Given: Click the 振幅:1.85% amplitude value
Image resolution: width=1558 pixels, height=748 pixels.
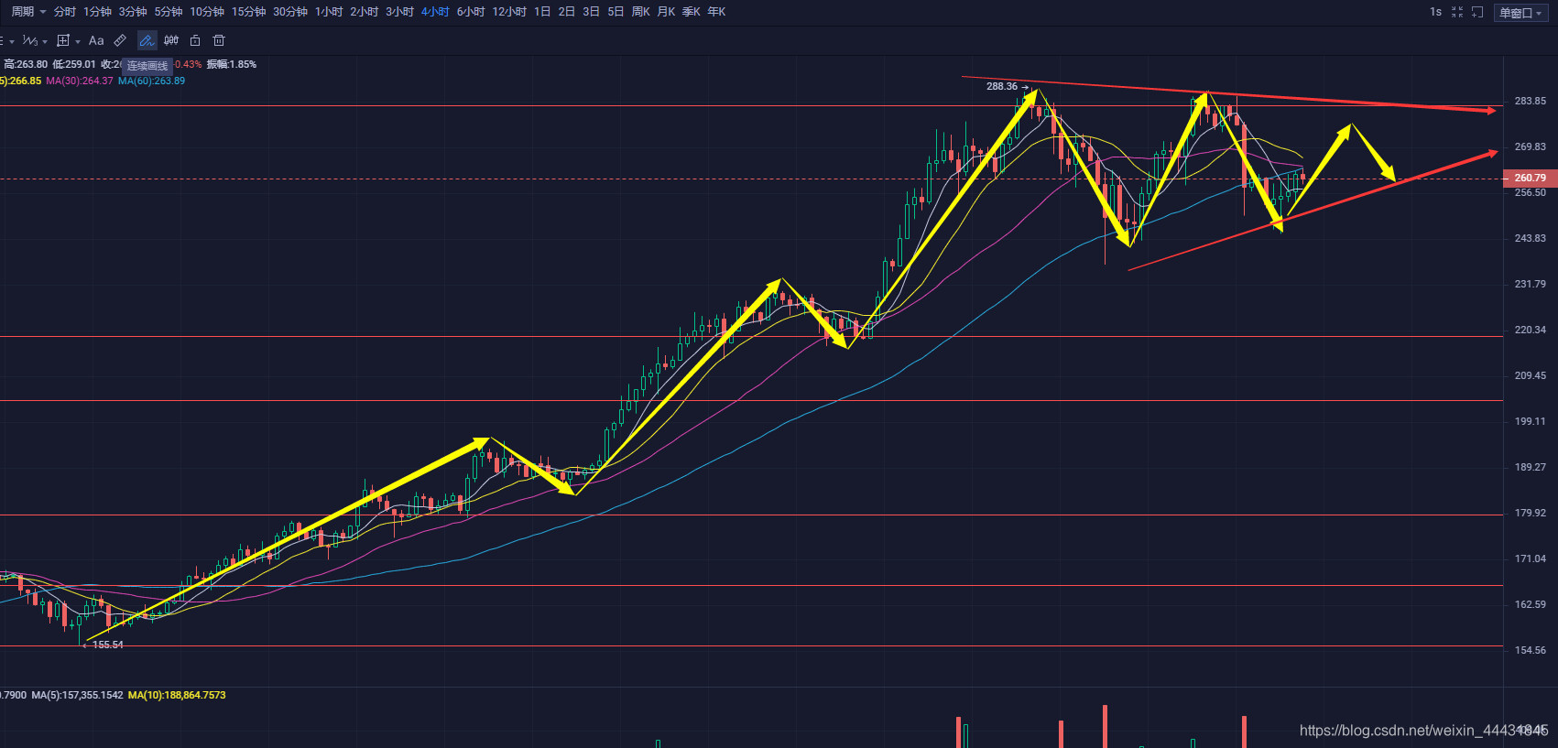Looking at the screenshot, I should point(232,64).
